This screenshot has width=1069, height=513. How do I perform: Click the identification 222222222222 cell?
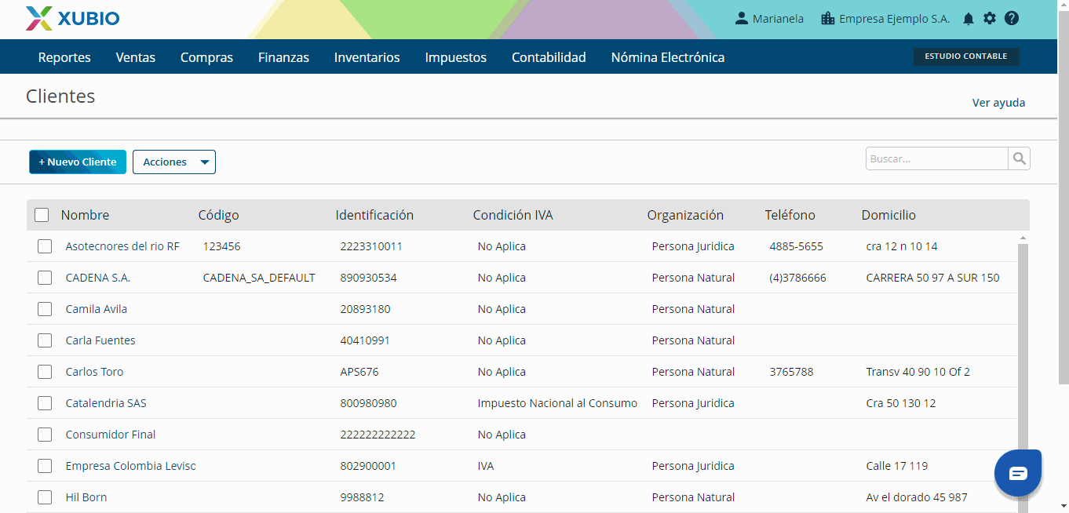point(378,435)
